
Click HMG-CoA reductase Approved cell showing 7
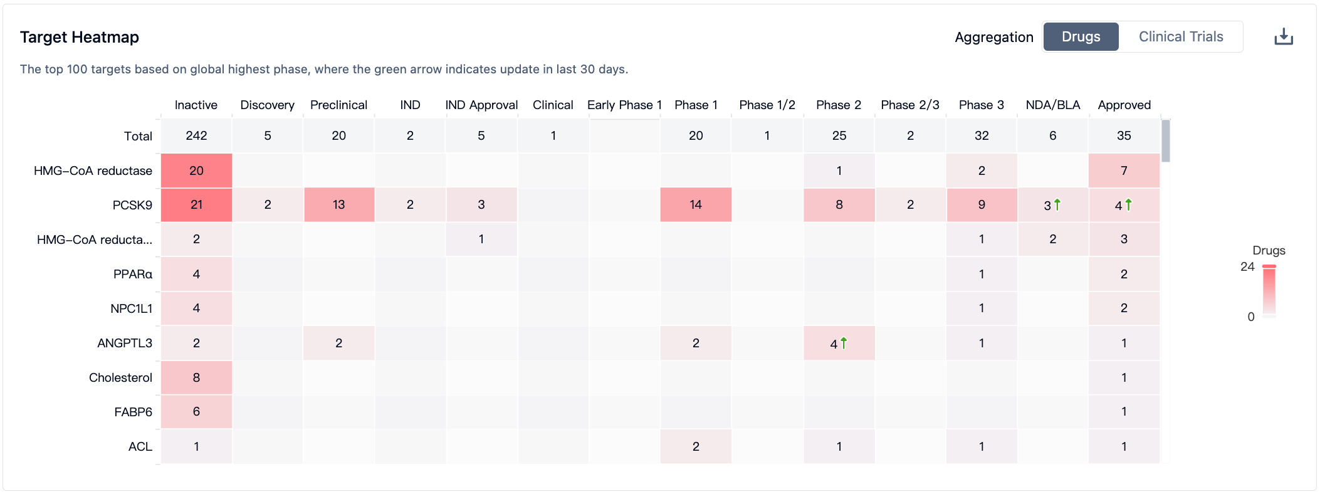coord(1124,171)
